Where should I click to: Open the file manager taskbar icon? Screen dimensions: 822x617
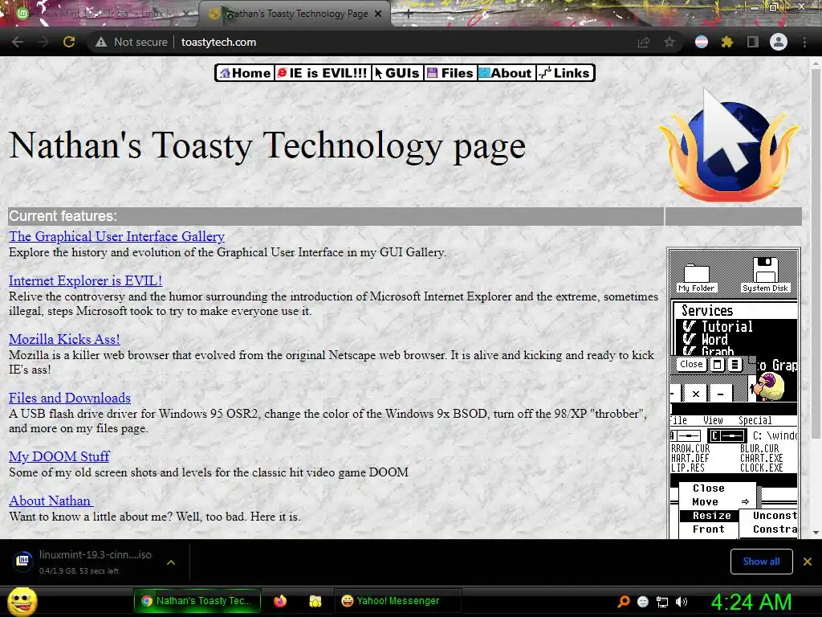315,601
